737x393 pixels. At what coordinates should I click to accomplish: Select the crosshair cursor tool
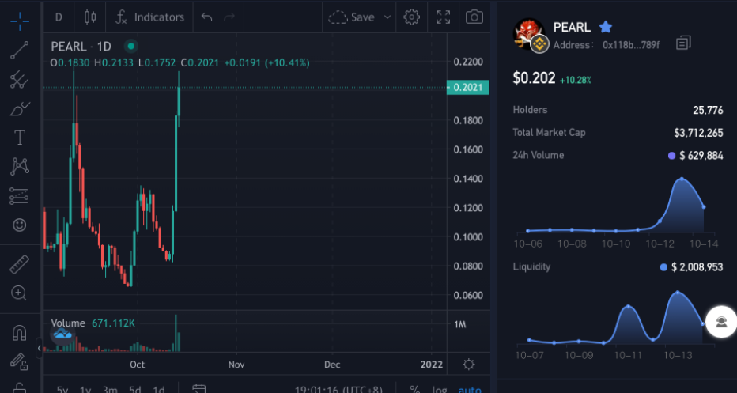pos(20,18)
